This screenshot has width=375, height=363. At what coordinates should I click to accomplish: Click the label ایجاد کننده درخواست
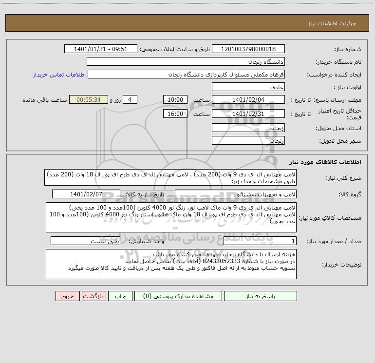(334, 75)
